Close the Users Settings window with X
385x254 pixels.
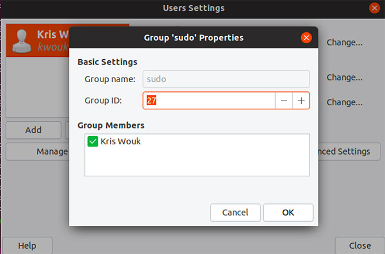pos(373,8)
